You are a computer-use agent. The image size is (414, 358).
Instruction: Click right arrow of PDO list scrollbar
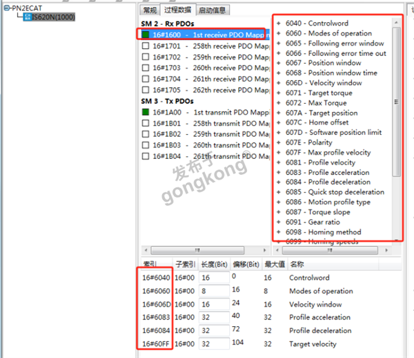point(264,250)
